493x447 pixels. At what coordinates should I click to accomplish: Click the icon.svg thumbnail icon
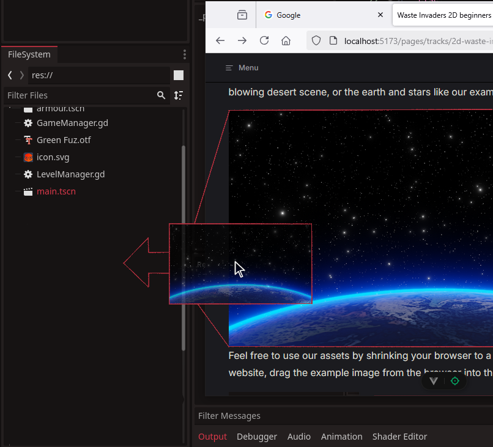coord(28,157)
